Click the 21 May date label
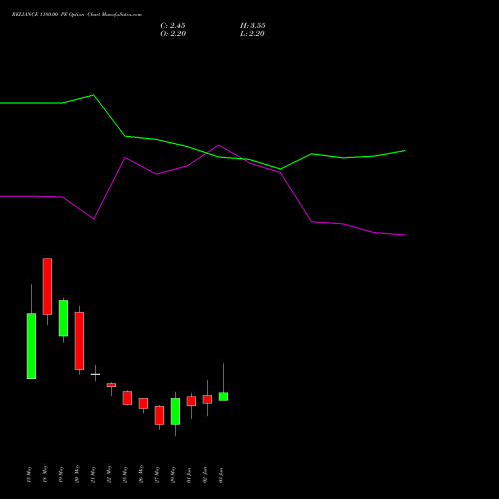 point(93,474)
